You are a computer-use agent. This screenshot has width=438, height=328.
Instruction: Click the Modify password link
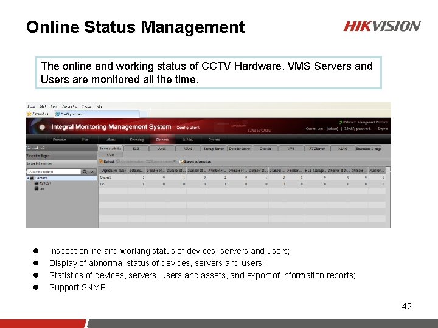tap(358, 129)
